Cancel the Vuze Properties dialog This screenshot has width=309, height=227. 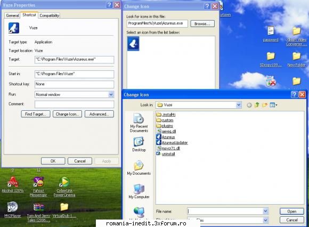click(x=80, y=161)
